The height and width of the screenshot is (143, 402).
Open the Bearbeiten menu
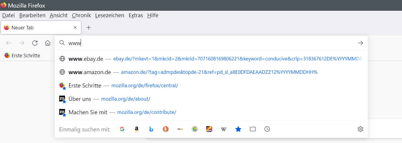[32, 15]
